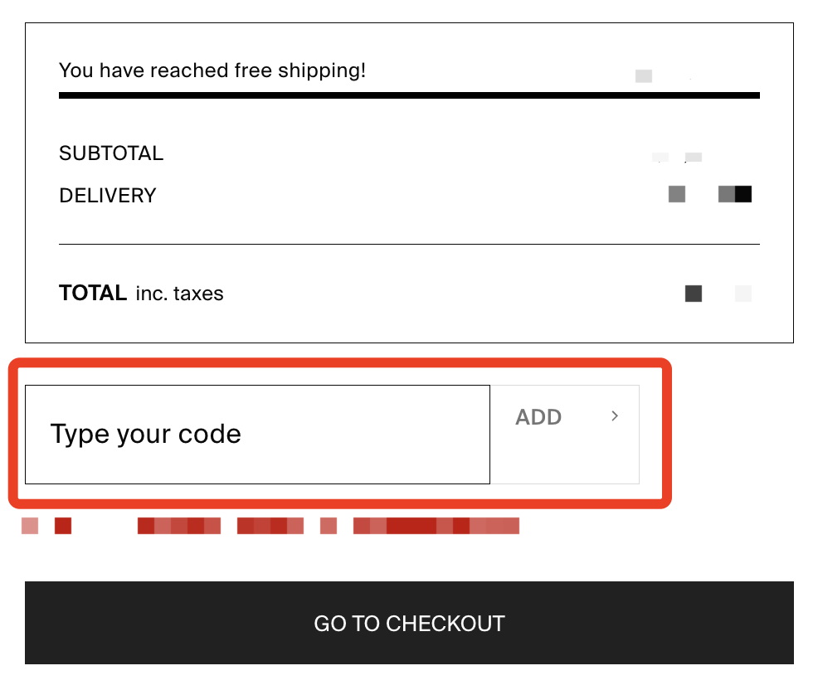Focus the 'Type your code' field

[258, 435]
